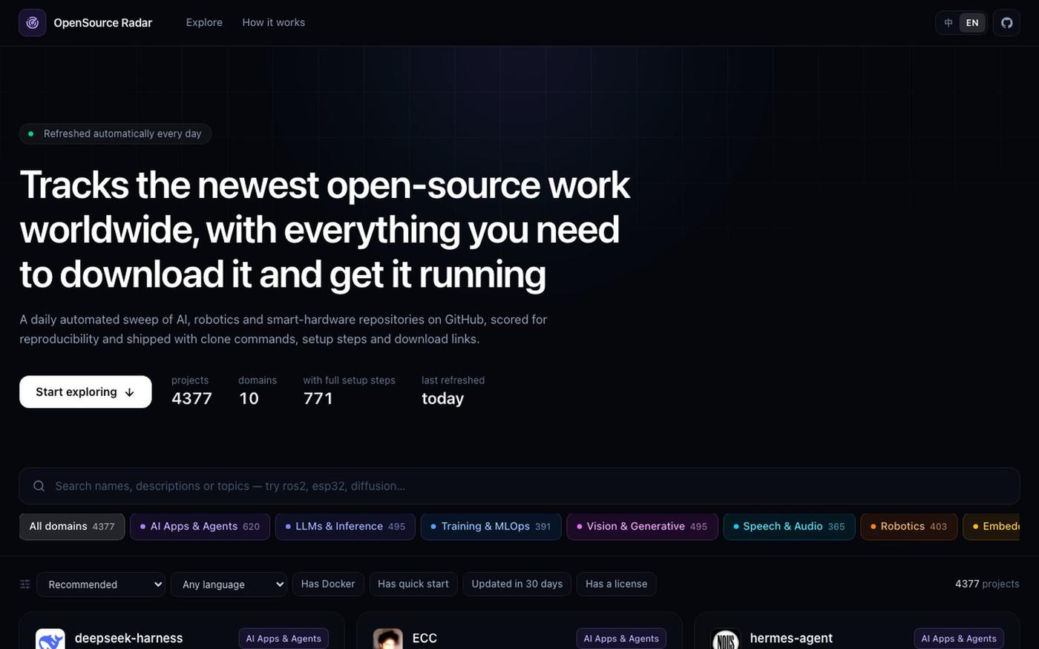Open the hermes-agent project title
The image size is (1039, 649).
point(791,638)
